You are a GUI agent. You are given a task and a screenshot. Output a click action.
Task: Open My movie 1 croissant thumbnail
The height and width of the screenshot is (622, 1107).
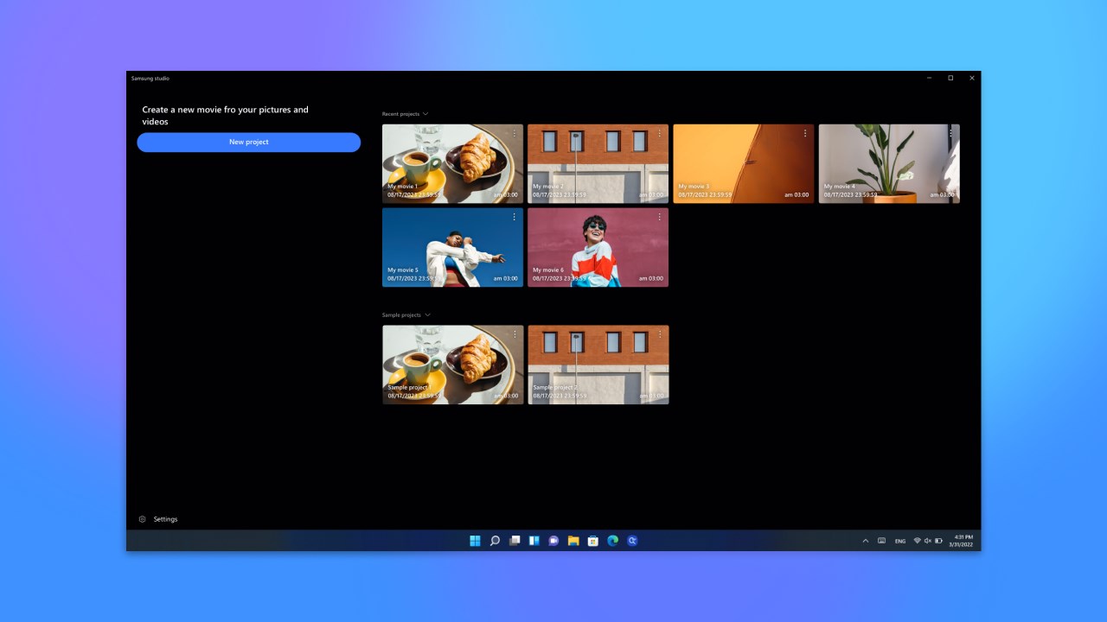pyautogui.click(x=452, y=163)
